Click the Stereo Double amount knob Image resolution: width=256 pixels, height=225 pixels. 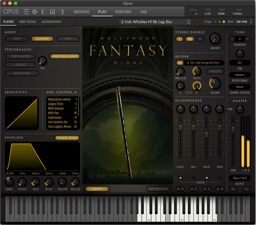coord(215,39)
